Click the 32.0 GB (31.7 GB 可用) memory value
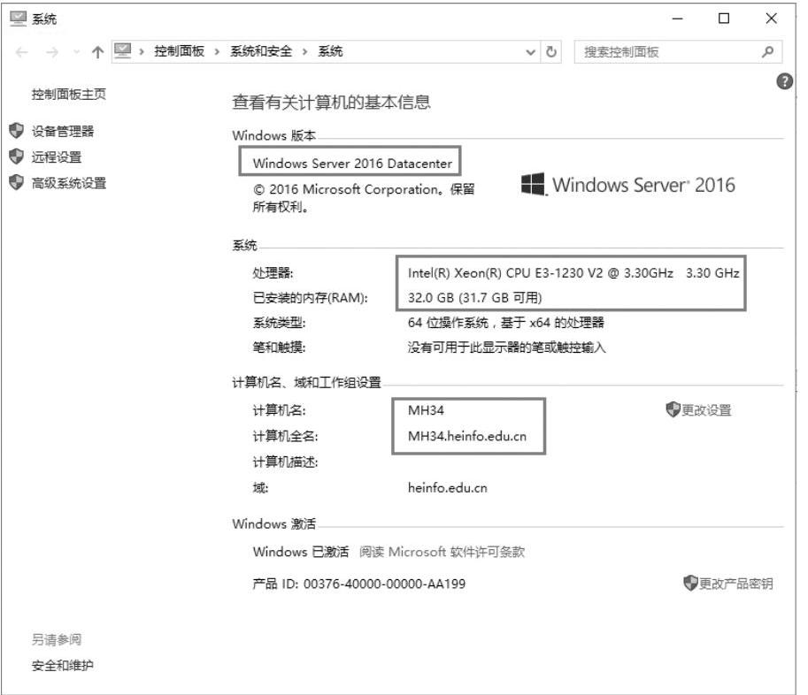 click(474, 298)
